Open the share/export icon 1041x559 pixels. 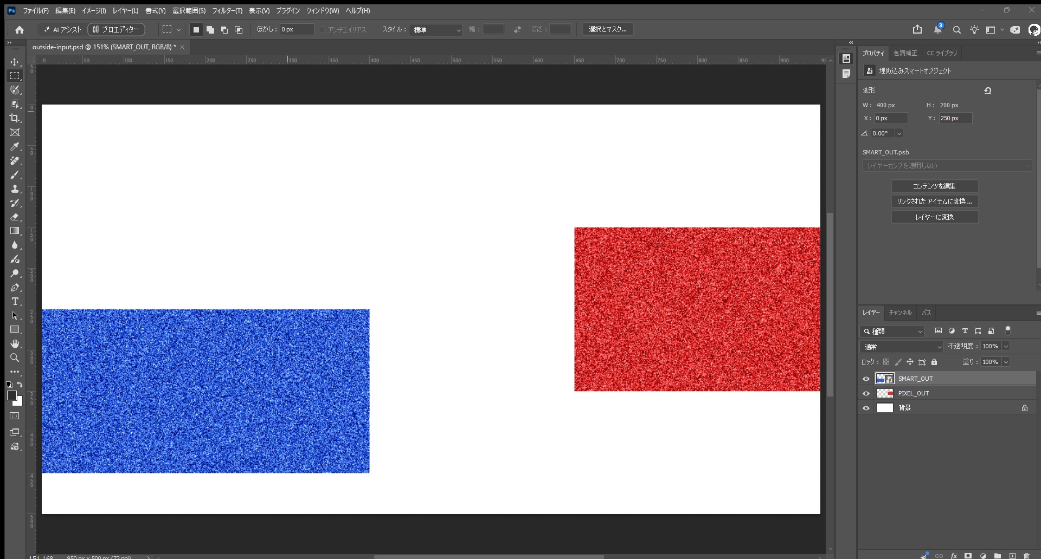pos(917,29)
